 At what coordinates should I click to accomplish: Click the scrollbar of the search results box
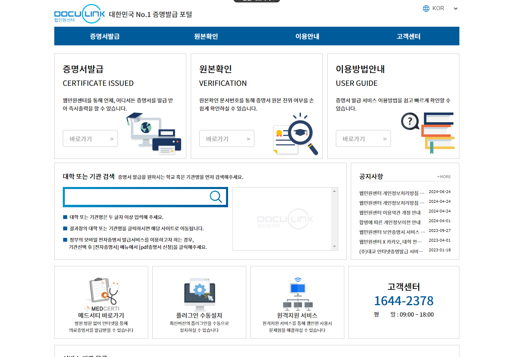[x=334, y=219]
